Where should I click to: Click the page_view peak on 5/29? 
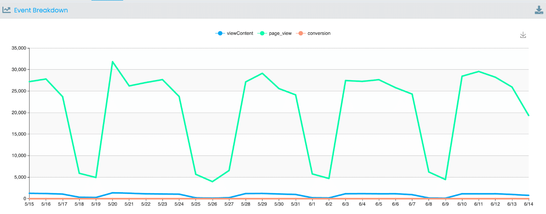tap(262, 73)
